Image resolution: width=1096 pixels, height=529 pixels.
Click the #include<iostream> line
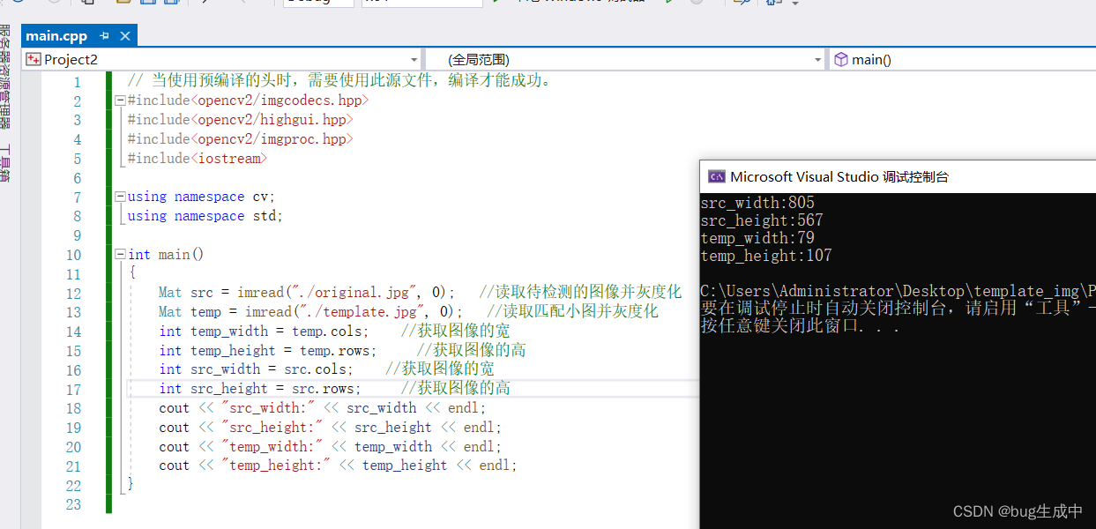tap(198, 159)
